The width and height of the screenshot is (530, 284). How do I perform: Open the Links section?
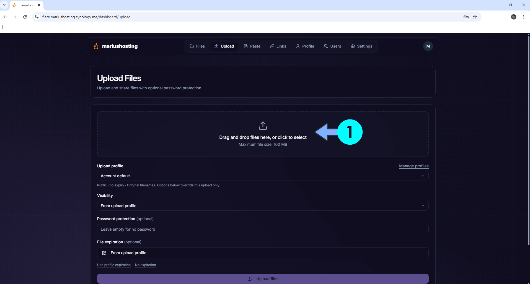tap(278, 46)
